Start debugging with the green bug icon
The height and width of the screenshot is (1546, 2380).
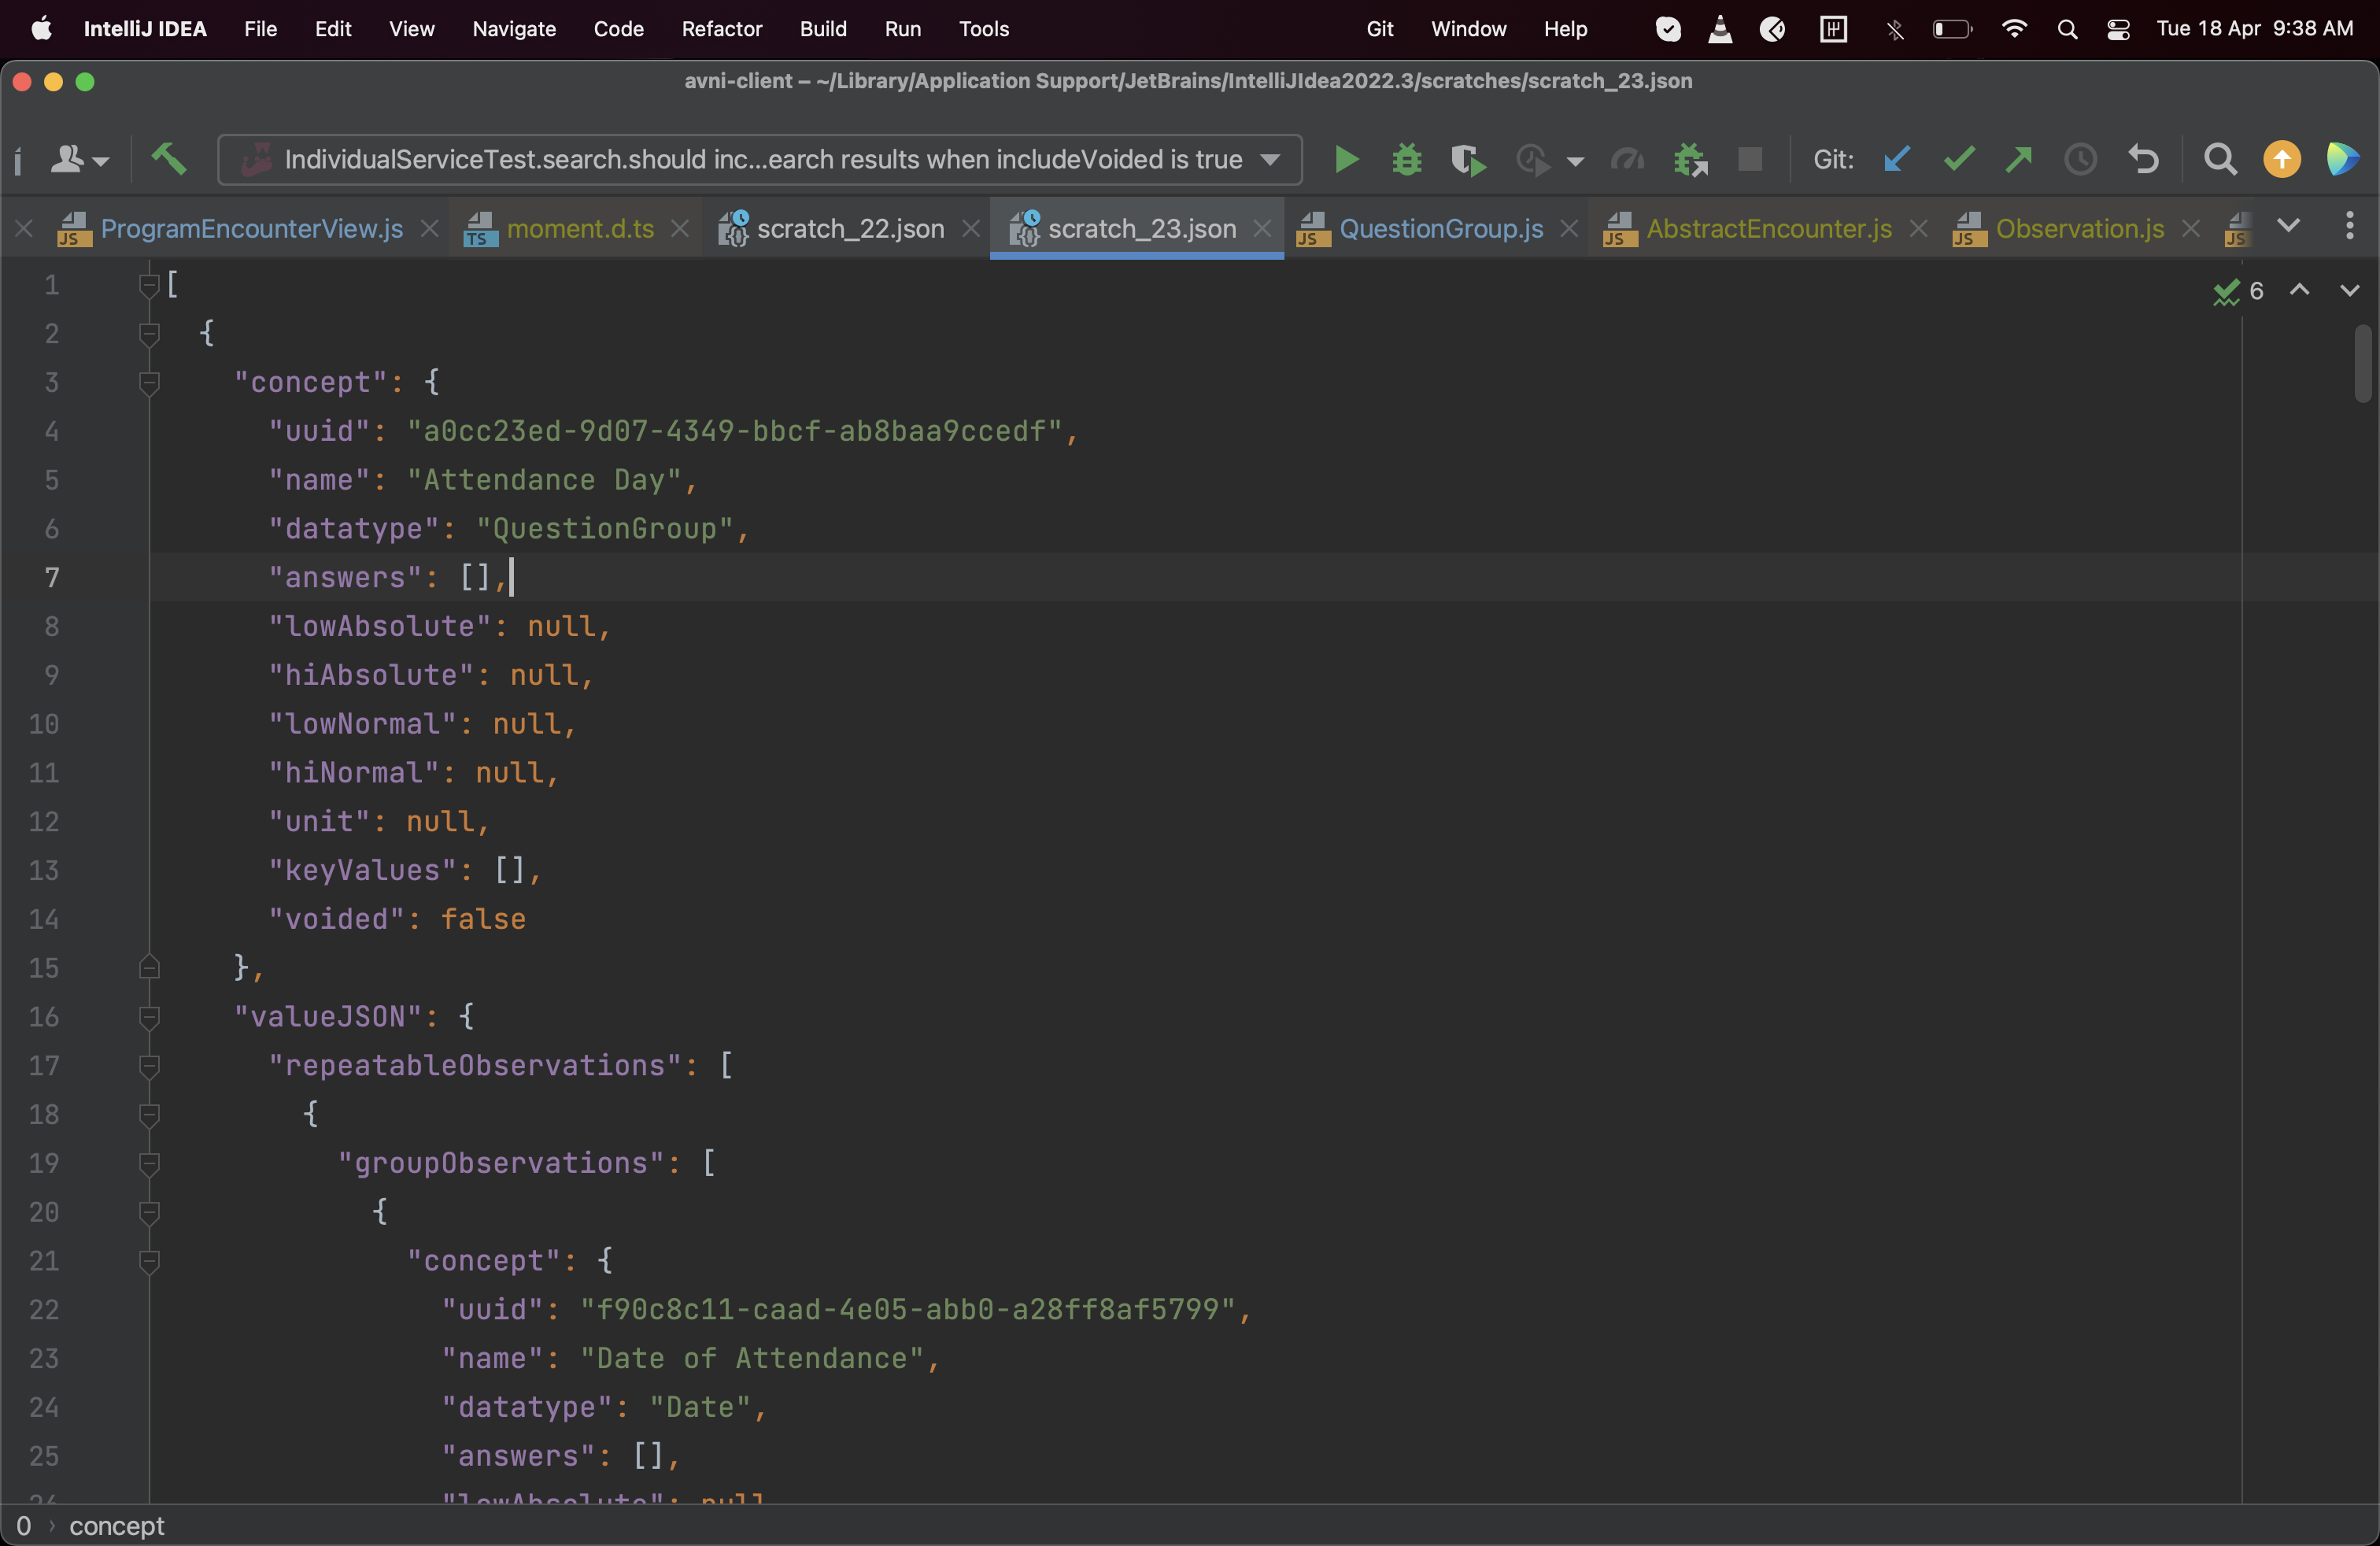click(1406, 159)
